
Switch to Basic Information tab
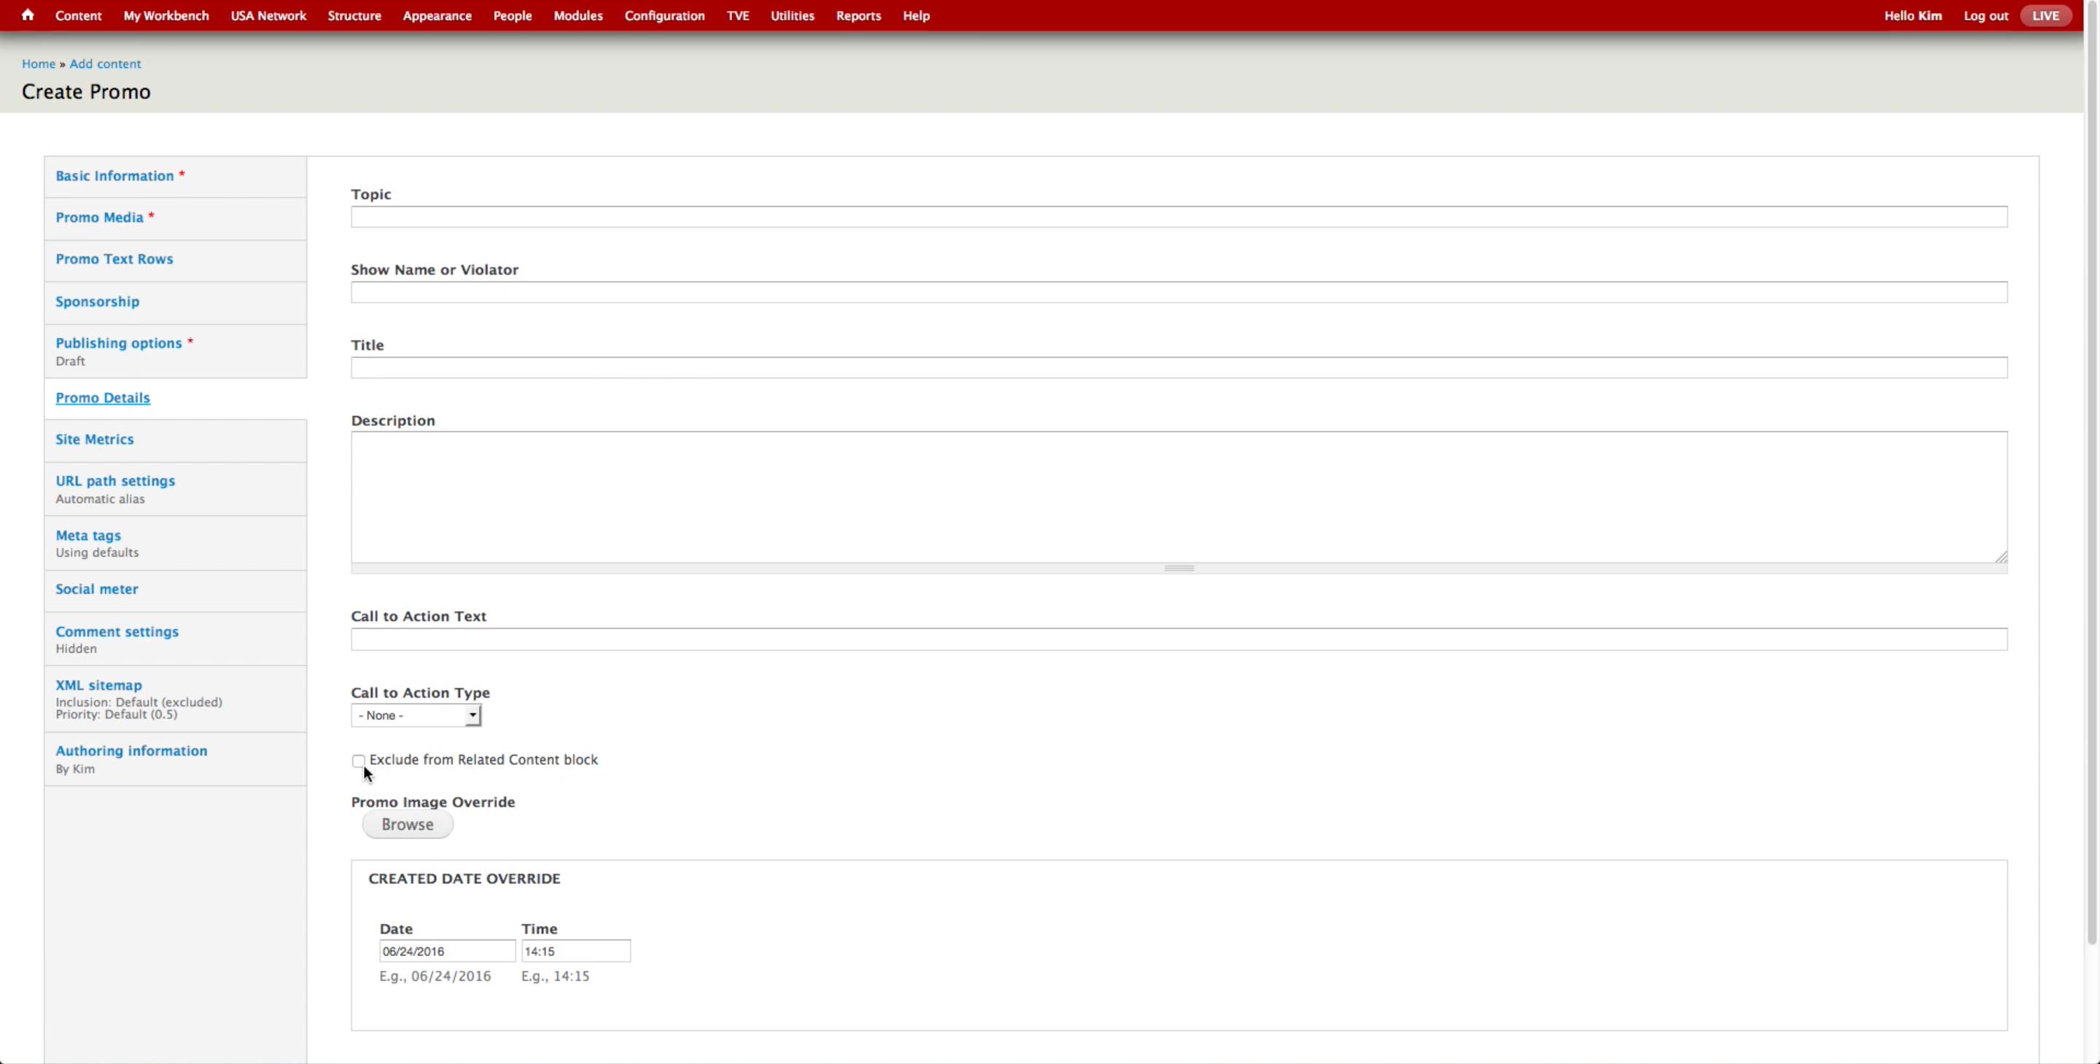[114, 176]
